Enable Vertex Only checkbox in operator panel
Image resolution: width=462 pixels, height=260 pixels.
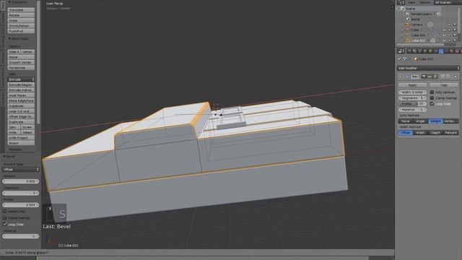coord(5,212)
